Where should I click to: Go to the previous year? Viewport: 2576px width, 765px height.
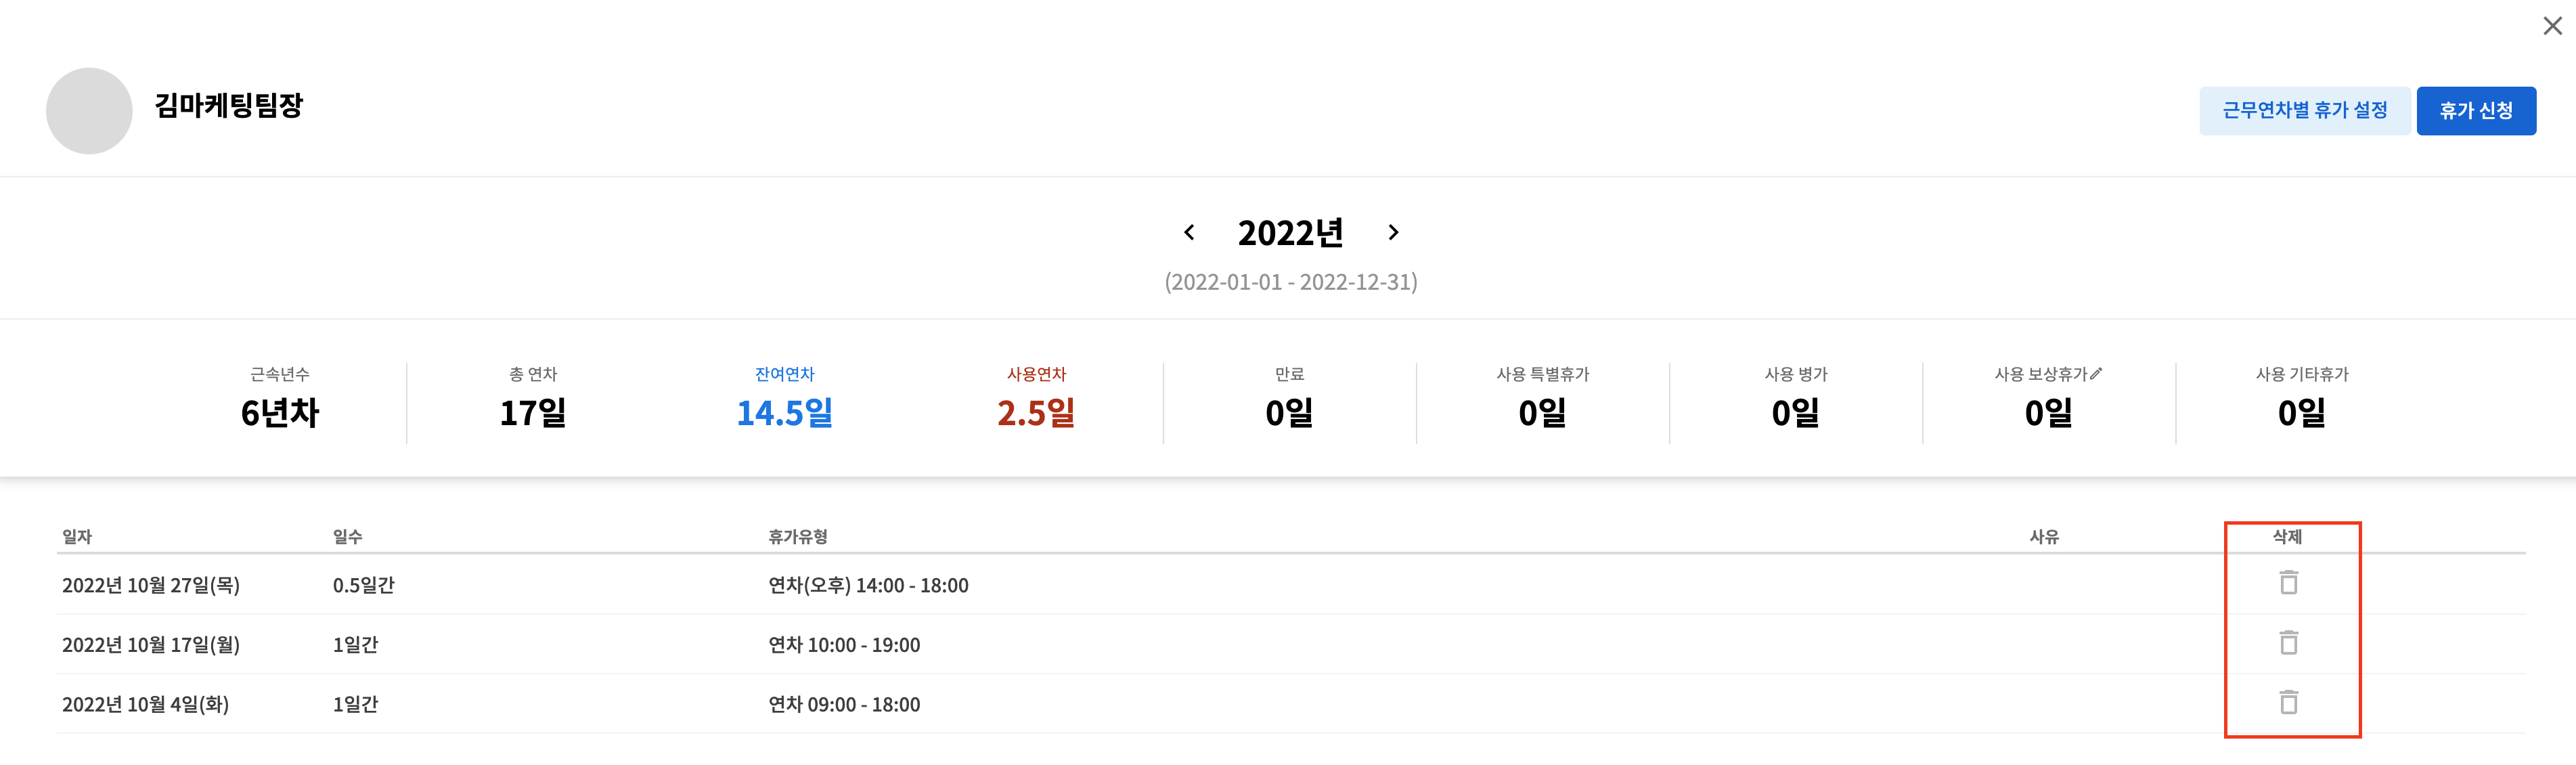click(1189, 232)
